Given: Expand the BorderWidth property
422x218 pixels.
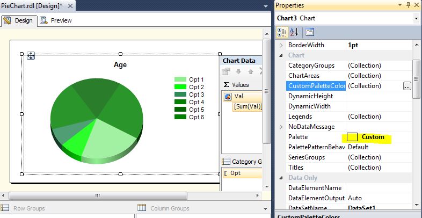Looking at the screenshot, I should pyautogui.click(x=281, y=45).
